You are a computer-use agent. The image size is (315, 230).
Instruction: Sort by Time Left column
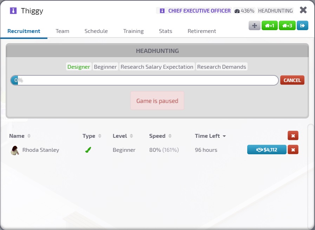210,136
